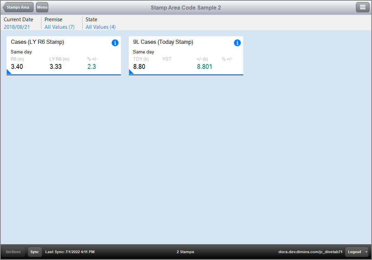The height and width of the screenshot is (260, 372).
Task: Change Current Date 2018/08/21
Action: 17,27
